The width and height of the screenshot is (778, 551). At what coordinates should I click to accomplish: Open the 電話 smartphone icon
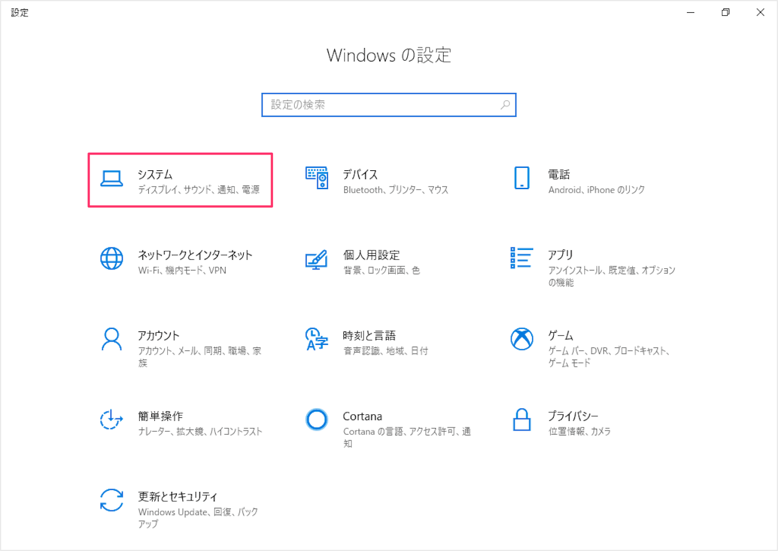coord(522,178)
